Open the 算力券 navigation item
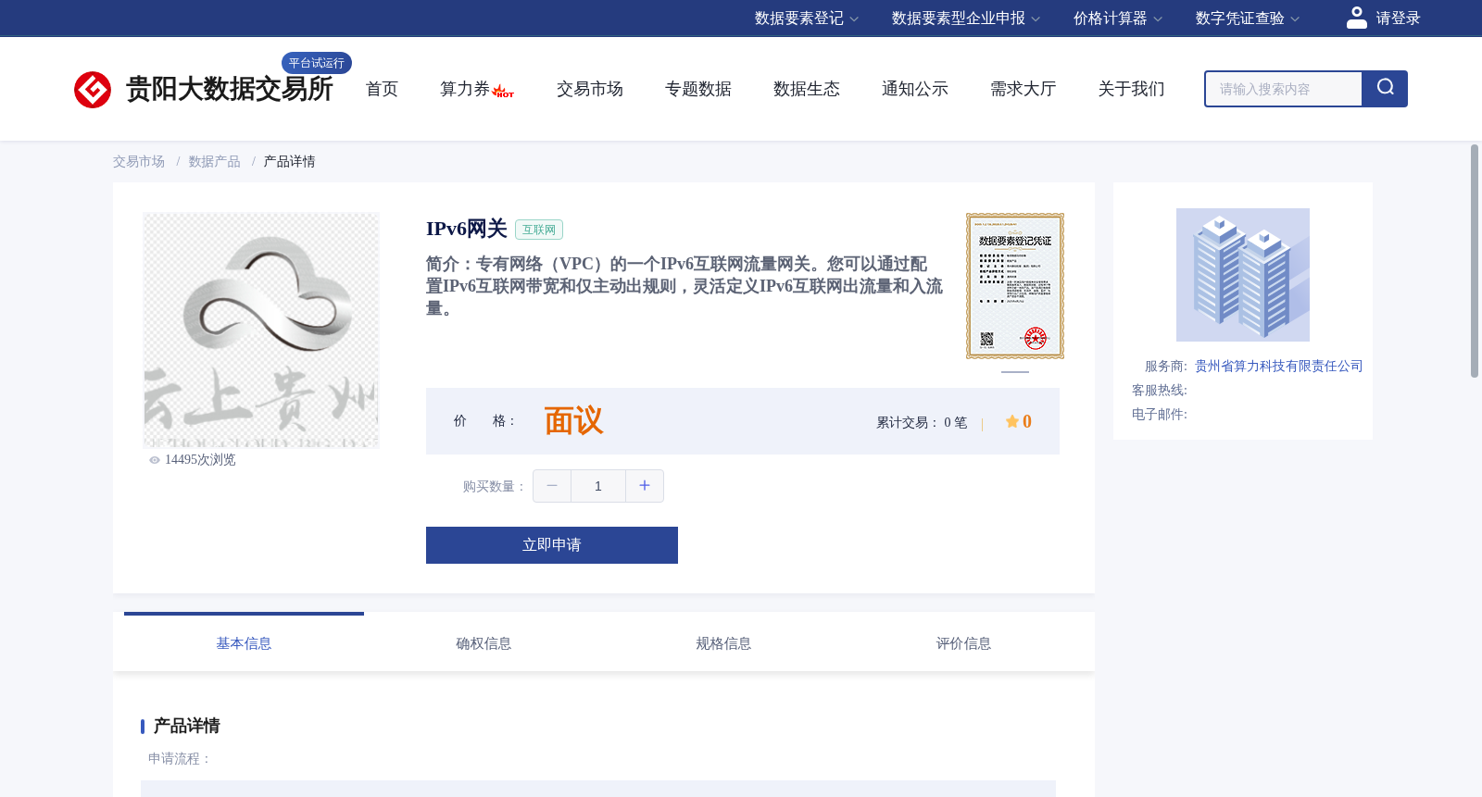 tap(464, 89)
